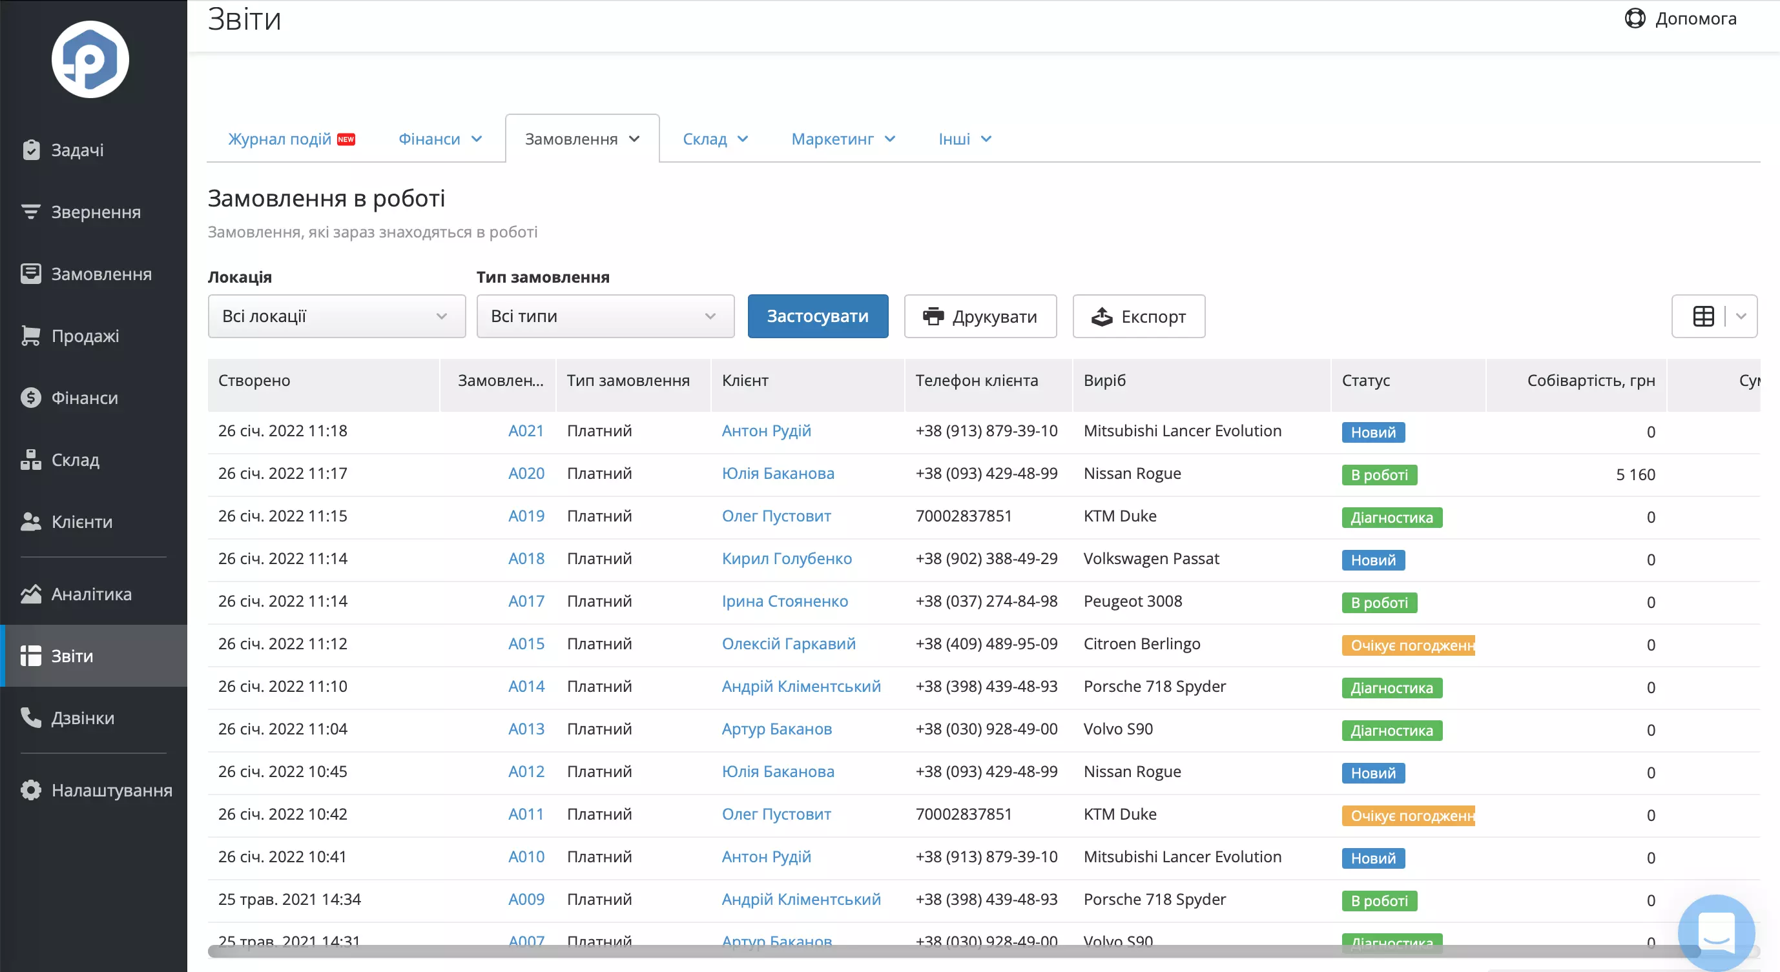
Task: Open order A009 link
Action: coord(526,899)
